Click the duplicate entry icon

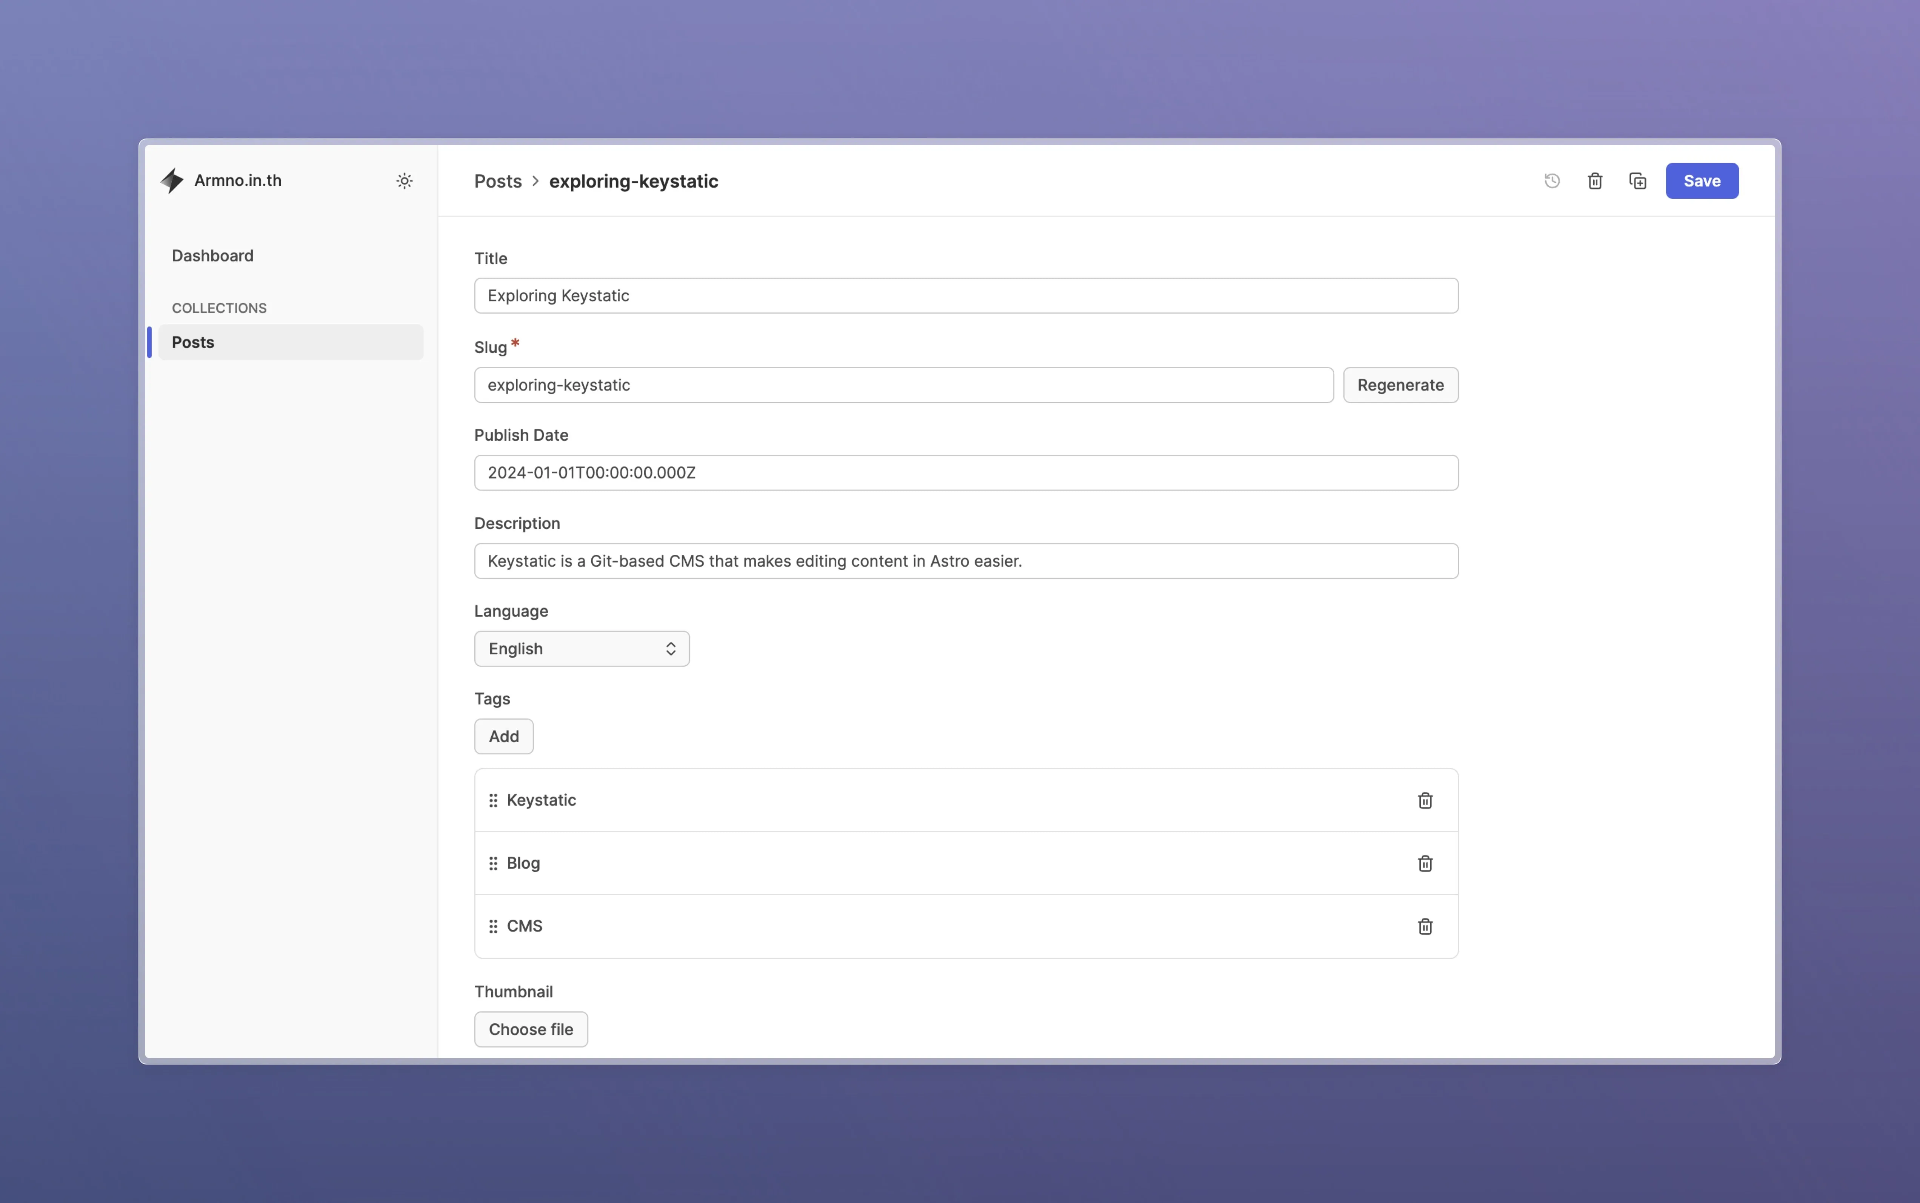pyautogui.click(x=1637, y=181)
